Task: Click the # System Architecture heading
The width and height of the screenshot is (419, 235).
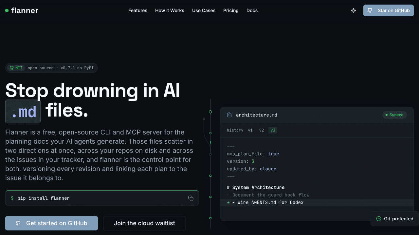Action: point(256,187)
